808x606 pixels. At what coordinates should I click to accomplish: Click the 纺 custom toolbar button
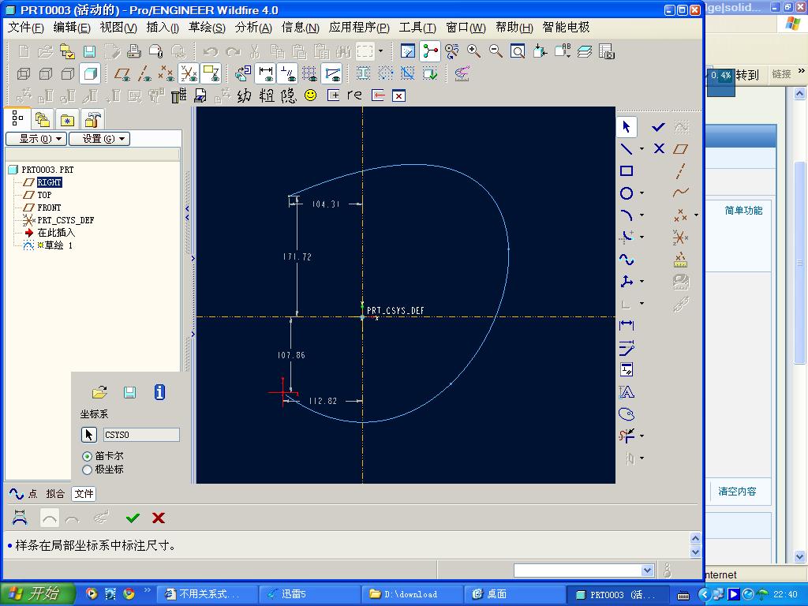pyautogui.click(x=245, y=95)
